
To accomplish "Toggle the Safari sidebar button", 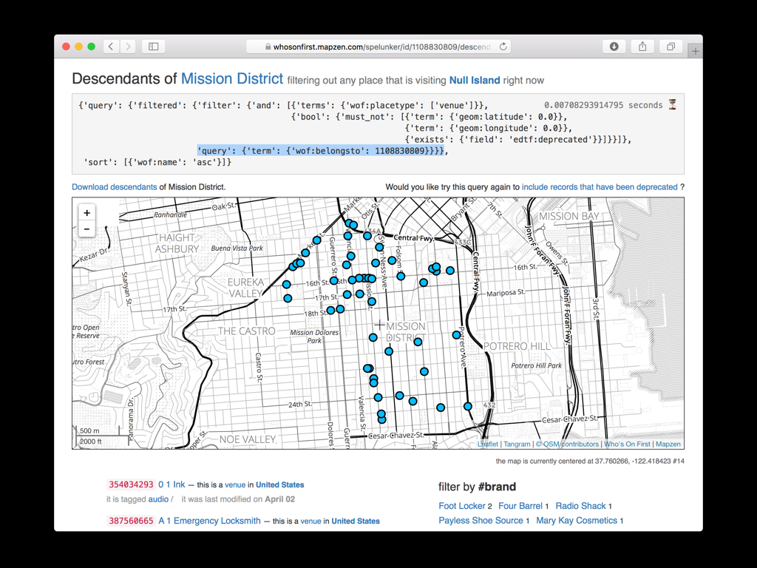I will point(154,47).
